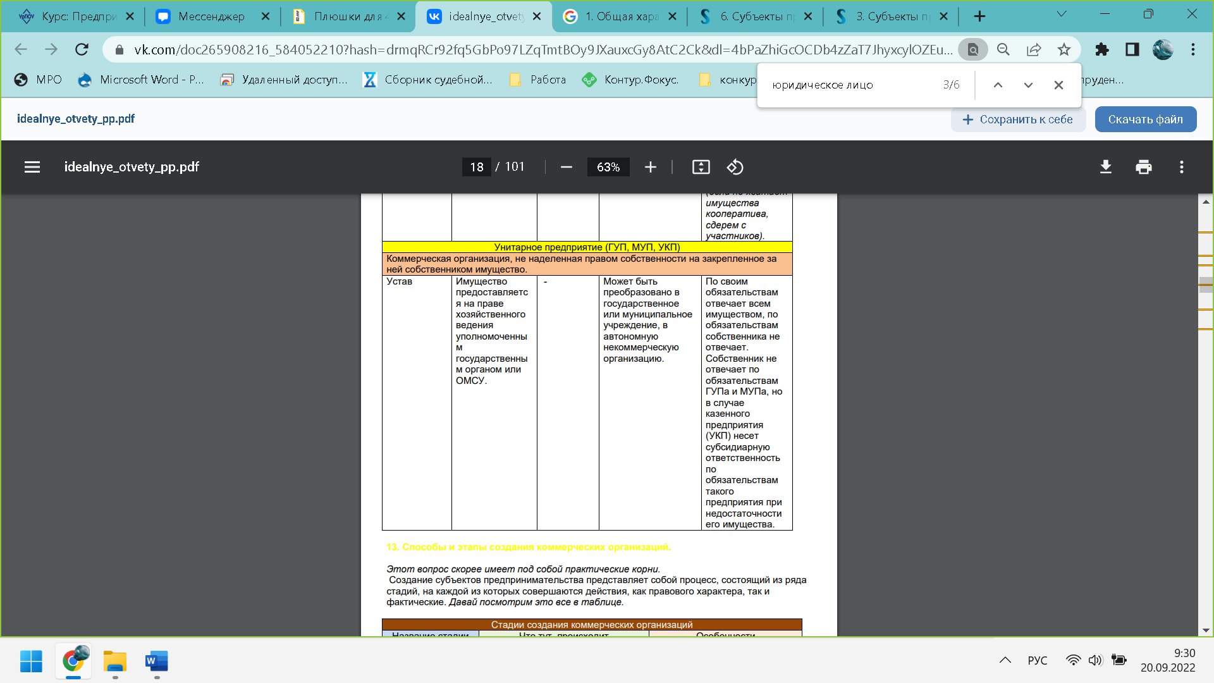Open the PDF viewer more actions menu
The image size is (1214, 683).
click(x=1182, y=167)
